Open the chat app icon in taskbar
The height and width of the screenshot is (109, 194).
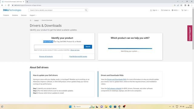102,107
